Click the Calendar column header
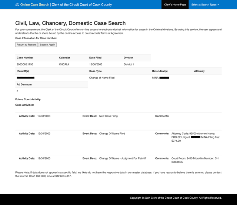Screen dimensions: 237x205 coord(64,58)
